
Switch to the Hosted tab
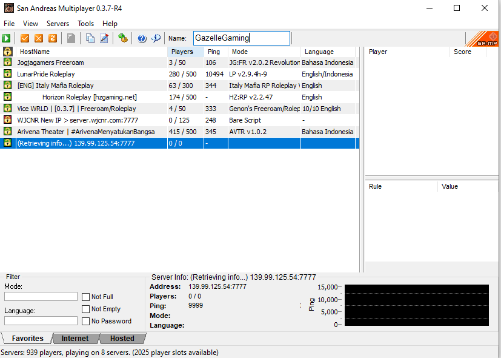122,339
